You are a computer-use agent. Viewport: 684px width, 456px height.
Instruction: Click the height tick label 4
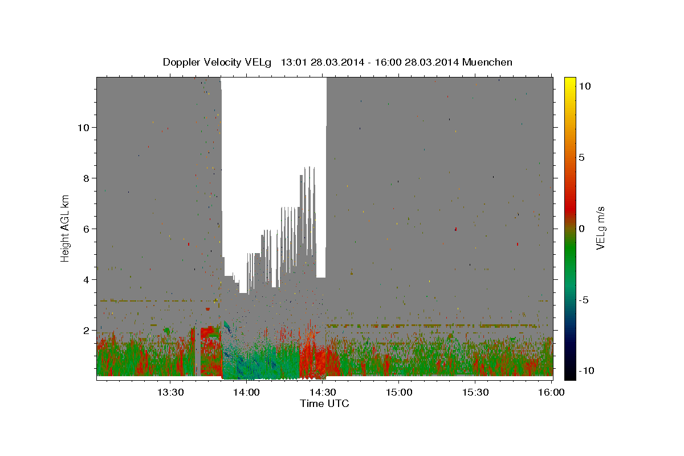click(85, 279)
